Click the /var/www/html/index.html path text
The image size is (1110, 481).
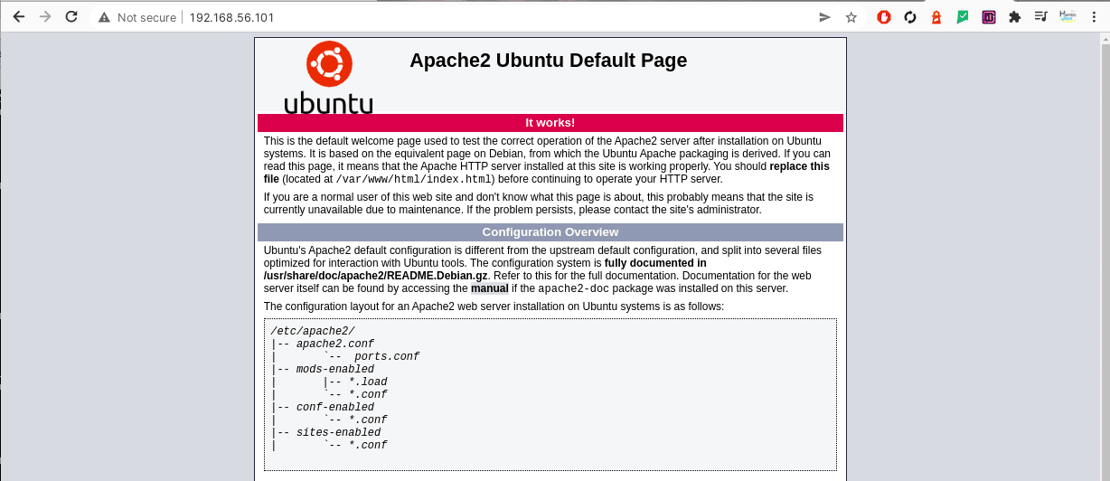(413, 179)
